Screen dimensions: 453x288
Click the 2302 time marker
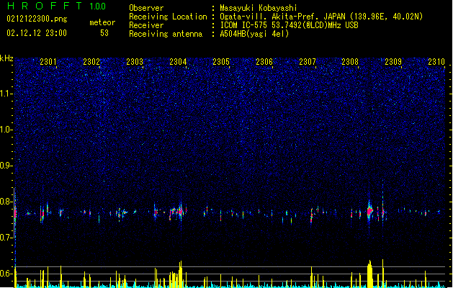pos(91,62)
